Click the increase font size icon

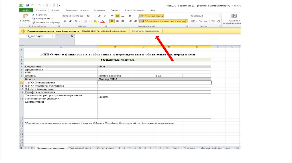(100, 16)
